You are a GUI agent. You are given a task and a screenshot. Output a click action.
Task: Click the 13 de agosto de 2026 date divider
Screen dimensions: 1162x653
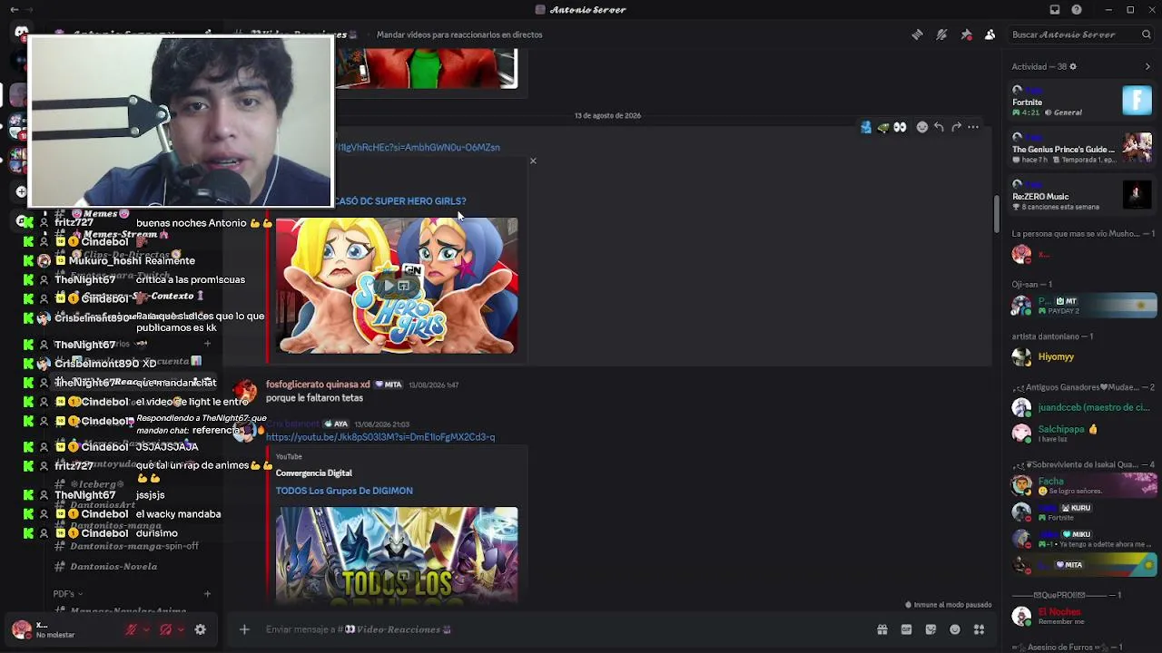607,116
